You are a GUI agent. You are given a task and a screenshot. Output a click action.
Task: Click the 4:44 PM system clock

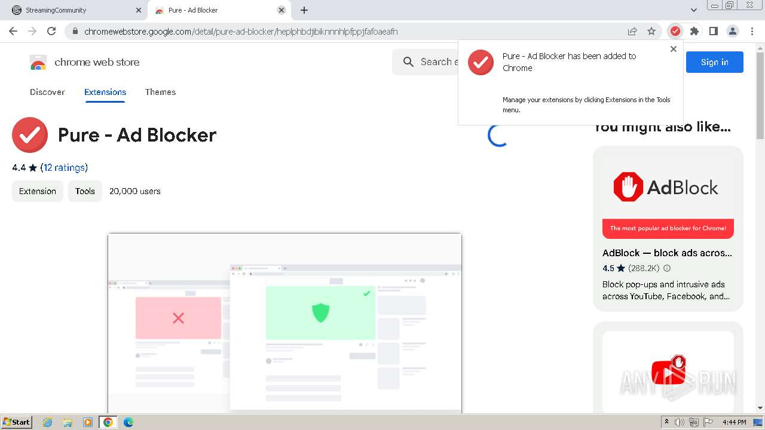click(x=734, y=422)
